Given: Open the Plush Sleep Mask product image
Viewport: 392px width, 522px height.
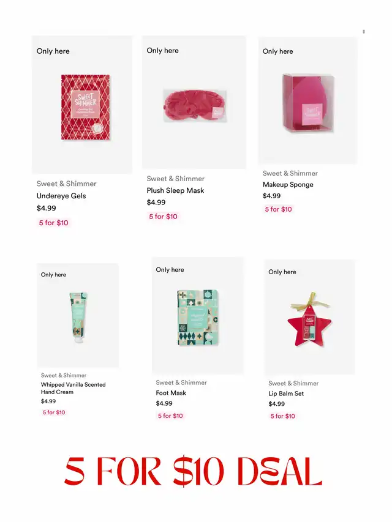Looking at the screenshot, I should [x=195, y=105].
